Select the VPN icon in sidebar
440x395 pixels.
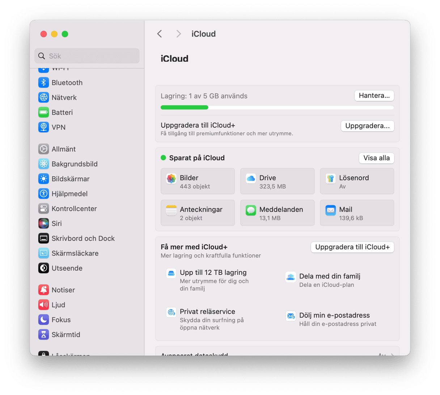coord(43,127)
